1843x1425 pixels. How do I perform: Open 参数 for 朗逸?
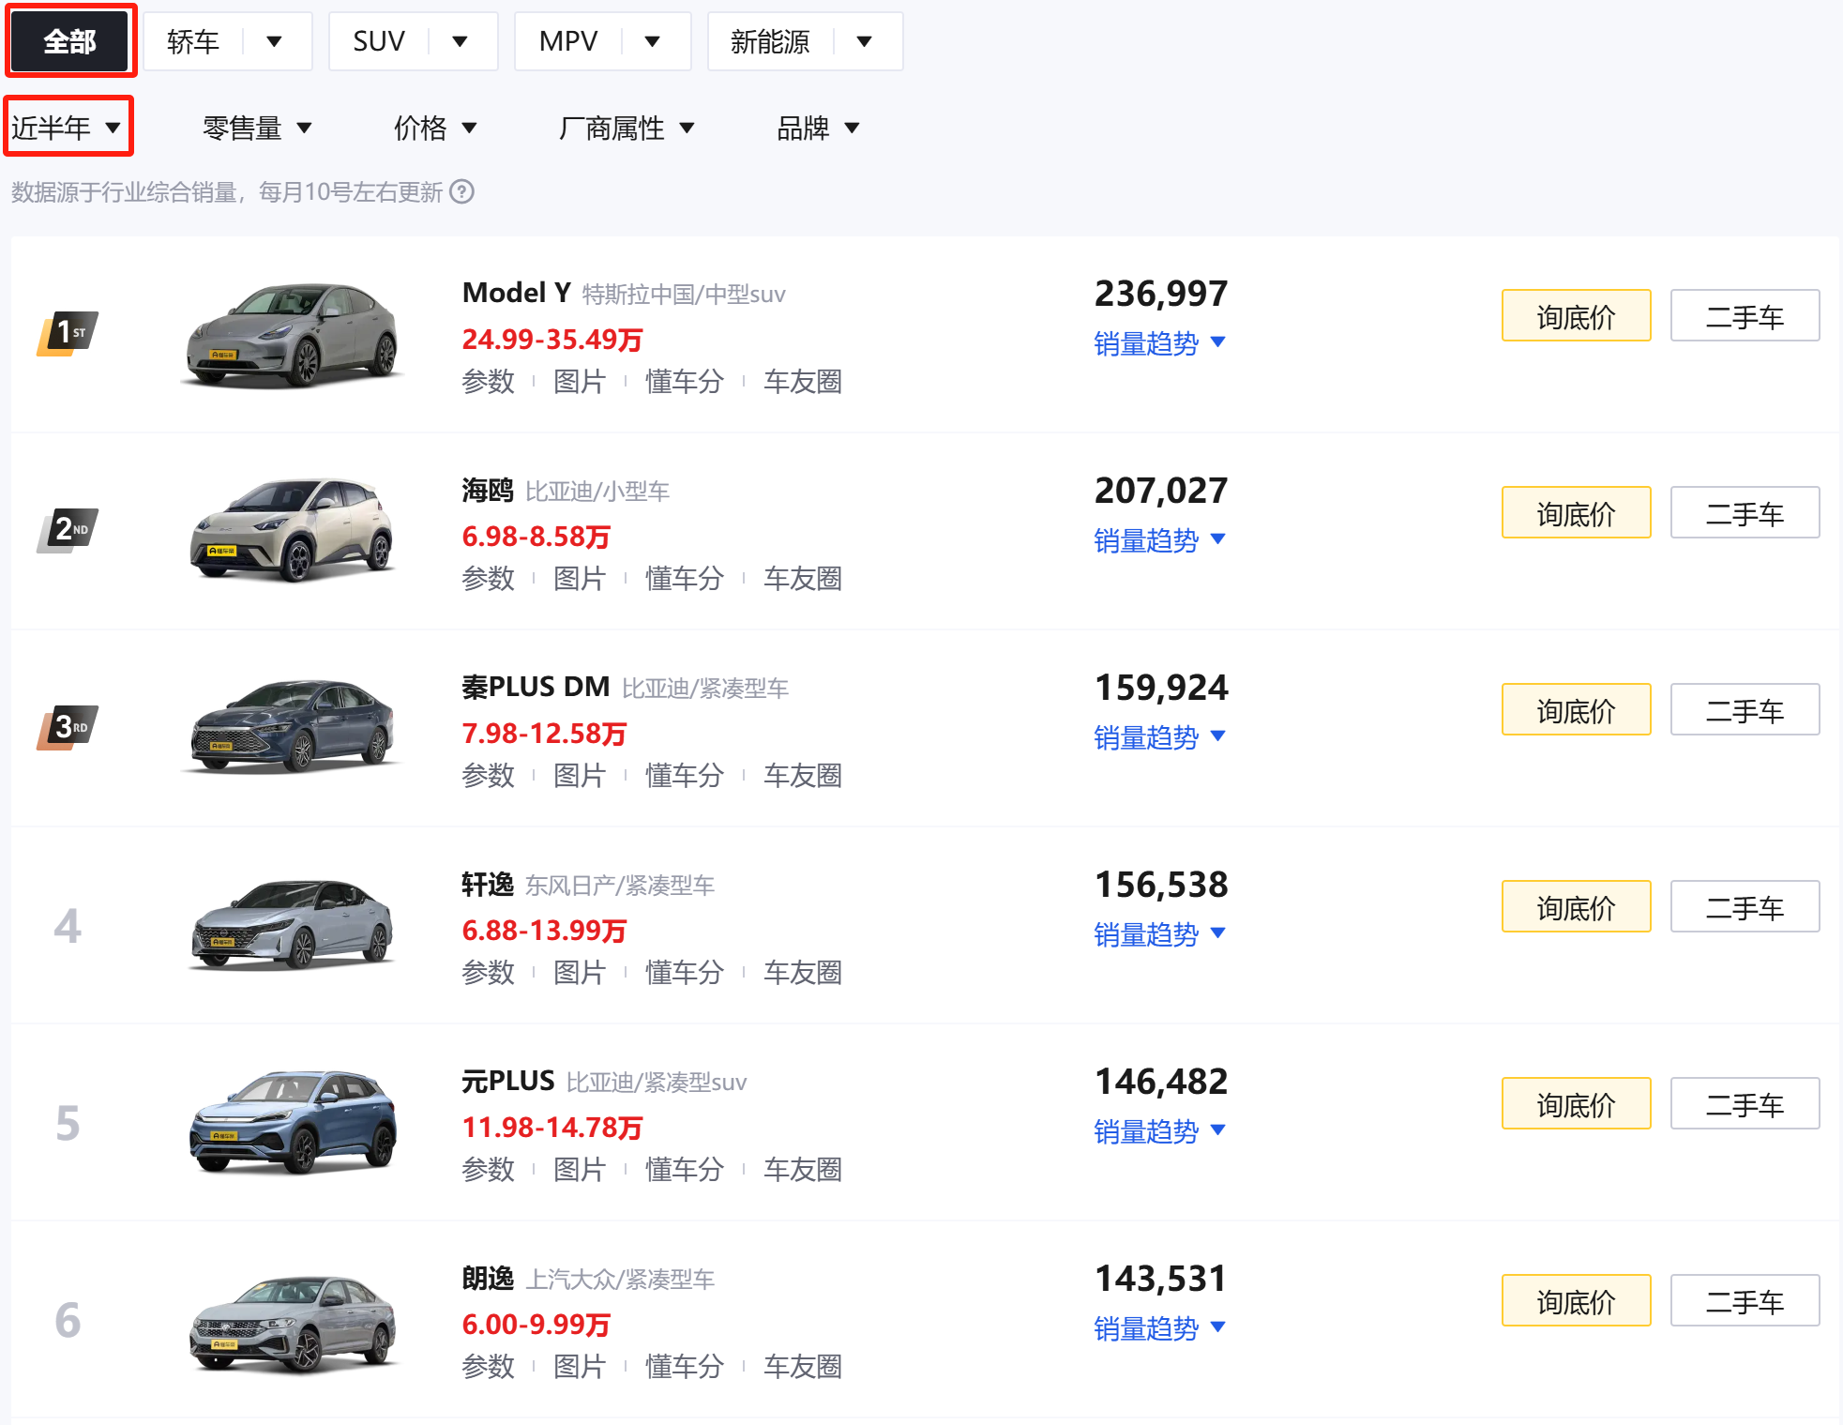tap(489, 1367)
